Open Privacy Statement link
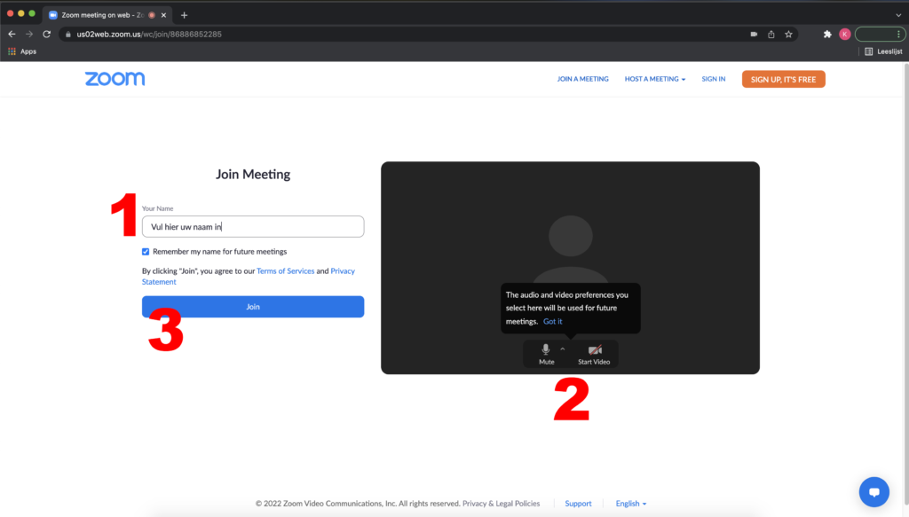Image resolution: width=909 pixels, height=517 pixels. [x=249, y=276]
